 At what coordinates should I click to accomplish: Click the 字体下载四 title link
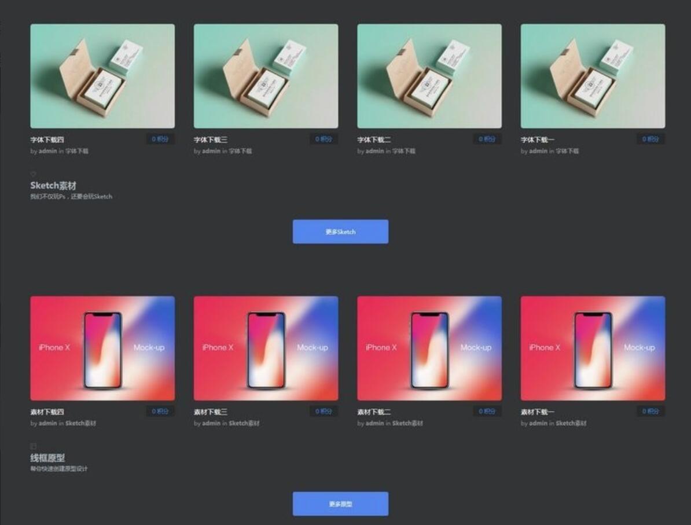[x=47, y=139]
